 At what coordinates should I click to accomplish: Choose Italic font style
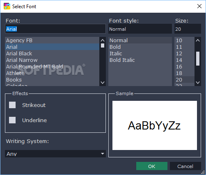pos(140,53)
